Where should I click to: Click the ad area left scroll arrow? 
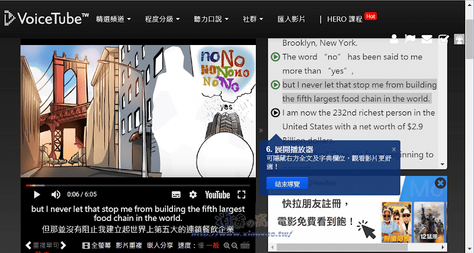(x=272, y=247)
